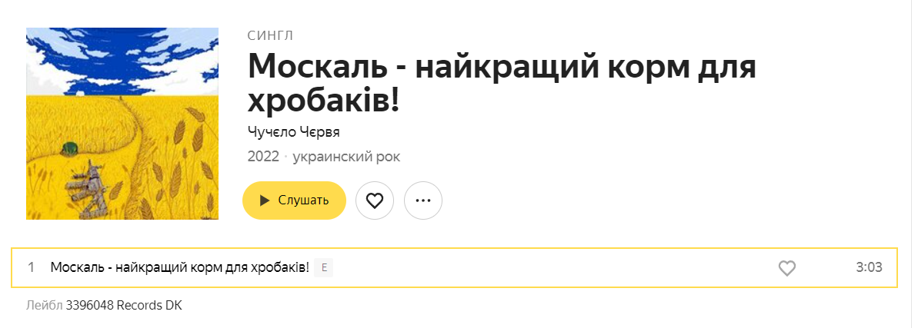The width and height of the screenshot is (918, 328).
Task: Click the track duration 3:03
Action: [869, 268]
